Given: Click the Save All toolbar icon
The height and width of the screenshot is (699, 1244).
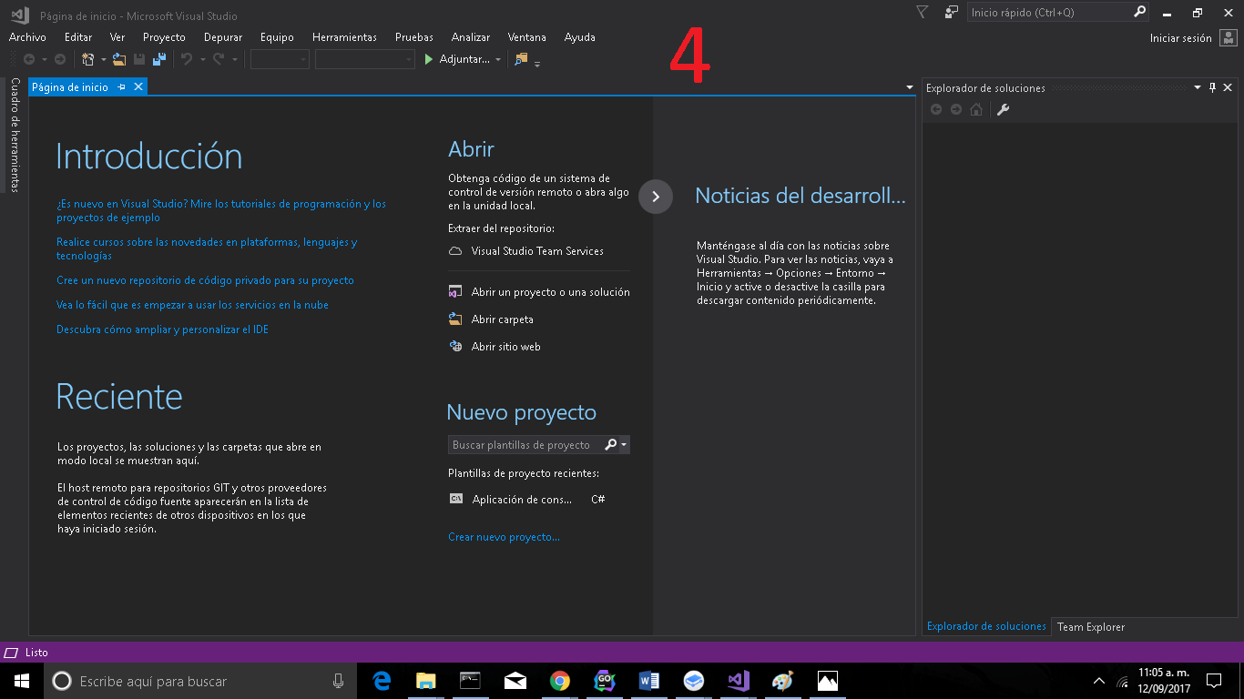Looking at the screenshot, I should tap(159, 59).
